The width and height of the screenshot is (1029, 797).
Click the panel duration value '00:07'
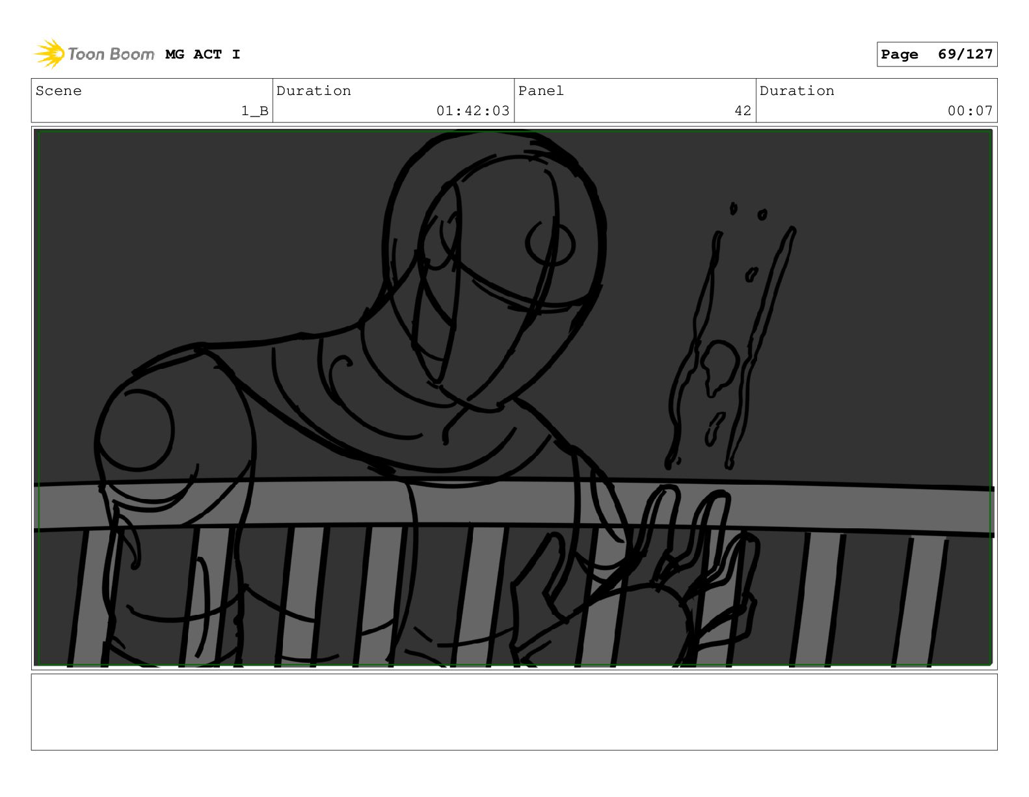970,111
